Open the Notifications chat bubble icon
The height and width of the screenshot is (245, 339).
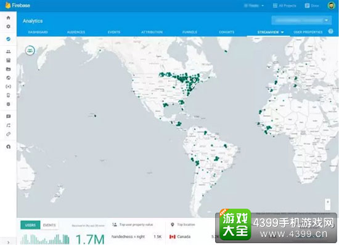click(x=8, y=116)
